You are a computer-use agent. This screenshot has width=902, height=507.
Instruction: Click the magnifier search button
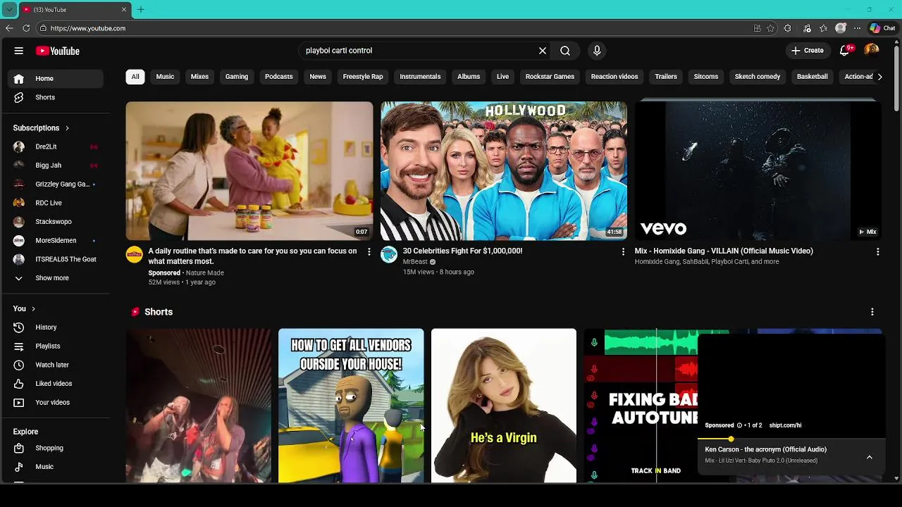(x=565, y=51)
